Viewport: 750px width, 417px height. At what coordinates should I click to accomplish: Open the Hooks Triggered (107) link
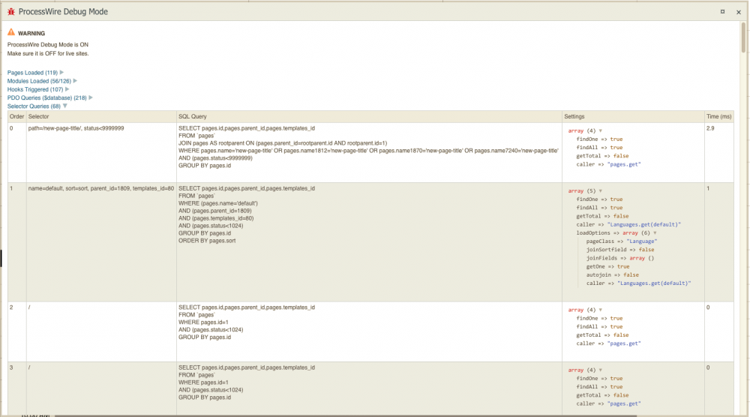click(34, 89)
